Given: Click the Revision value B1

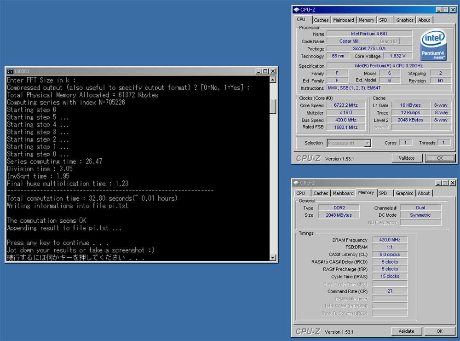Looking at the screenshot, I should 440,81.
